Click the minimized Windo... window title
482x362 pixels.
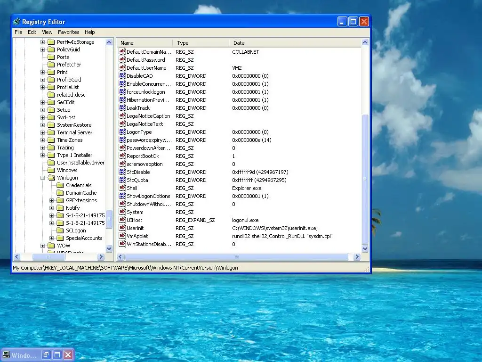pyautogui.click(x=24, y=355)
